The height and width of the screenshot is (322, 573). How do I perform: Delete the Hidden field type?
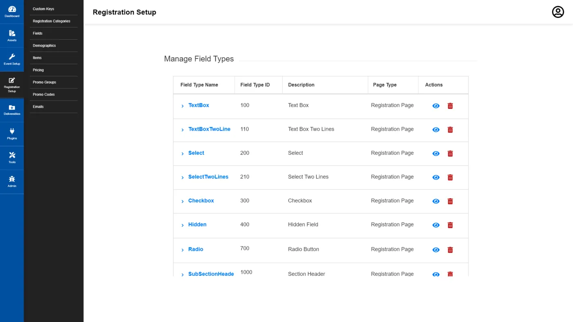tap(450, 225)
